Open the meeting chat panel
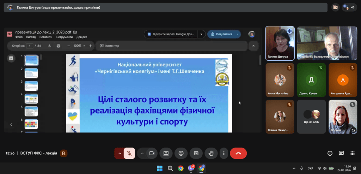 pos(341,153)
